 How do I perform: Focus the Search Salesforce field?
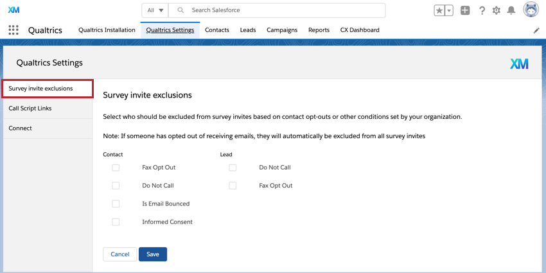[283, 10]
